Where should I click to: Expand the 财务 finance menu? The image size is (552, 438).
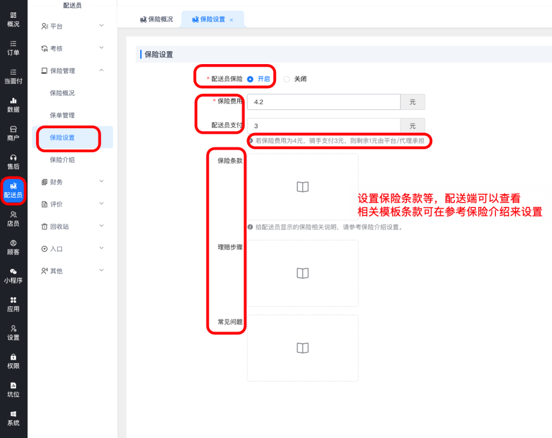click(72, 182)
